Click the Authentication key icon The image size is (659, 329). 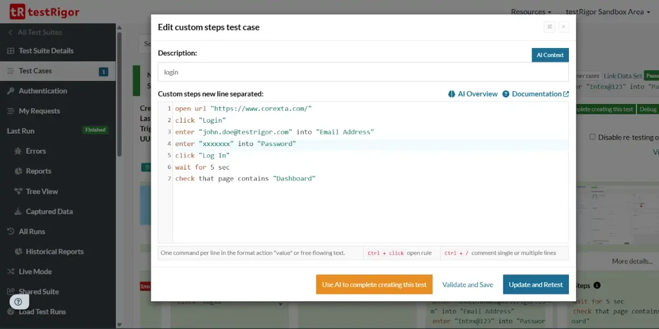(11, 91)
